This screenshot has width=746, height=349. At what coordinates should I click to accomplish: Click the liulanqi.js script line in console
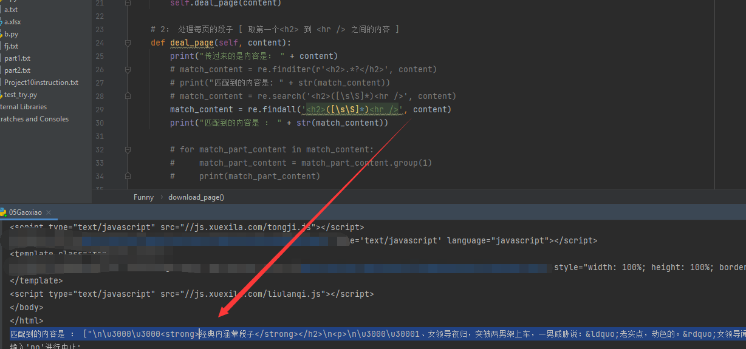[x=191, y=294]
